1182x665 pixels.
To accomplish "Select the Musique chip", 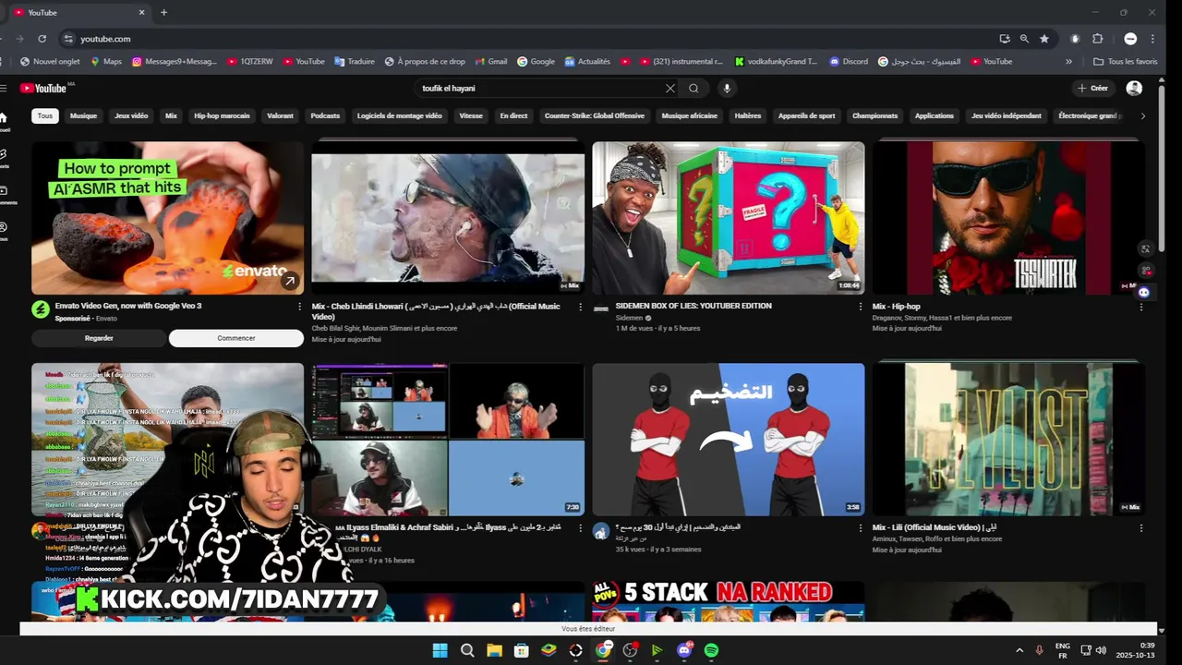I will pos(83,115).
